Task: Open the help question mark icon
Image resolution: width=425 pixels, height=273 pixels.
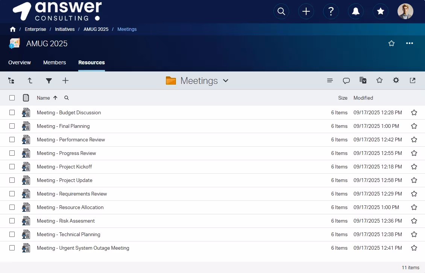Action: pyautogui.click(x=331, y=11)
